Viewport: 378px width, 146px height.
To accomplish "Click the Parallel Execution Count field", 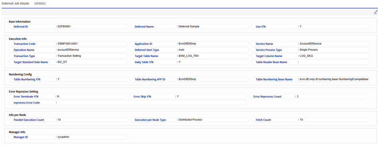I will [68, 120].
